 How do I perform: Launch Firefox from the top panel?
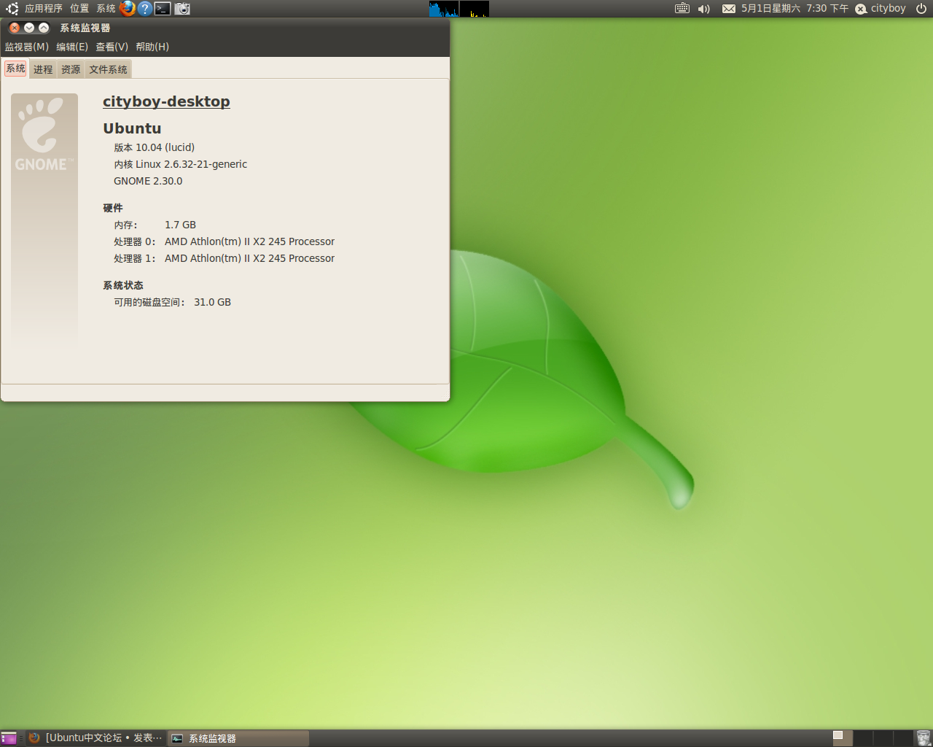click(128, 9)
